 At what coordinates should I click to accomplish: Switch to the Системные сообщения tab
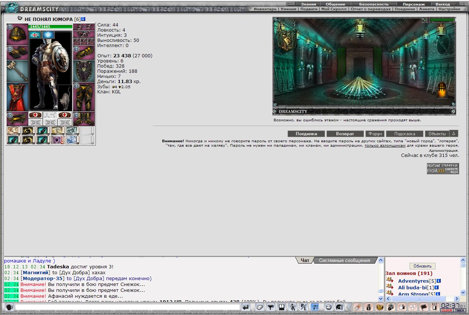click(x=344, y=260)
